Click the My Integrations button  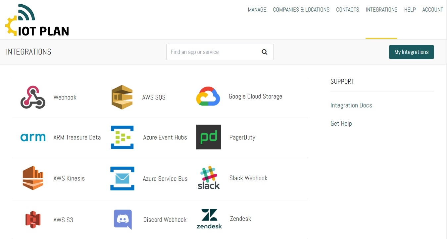pyautogui.click(x=411, y=52)
